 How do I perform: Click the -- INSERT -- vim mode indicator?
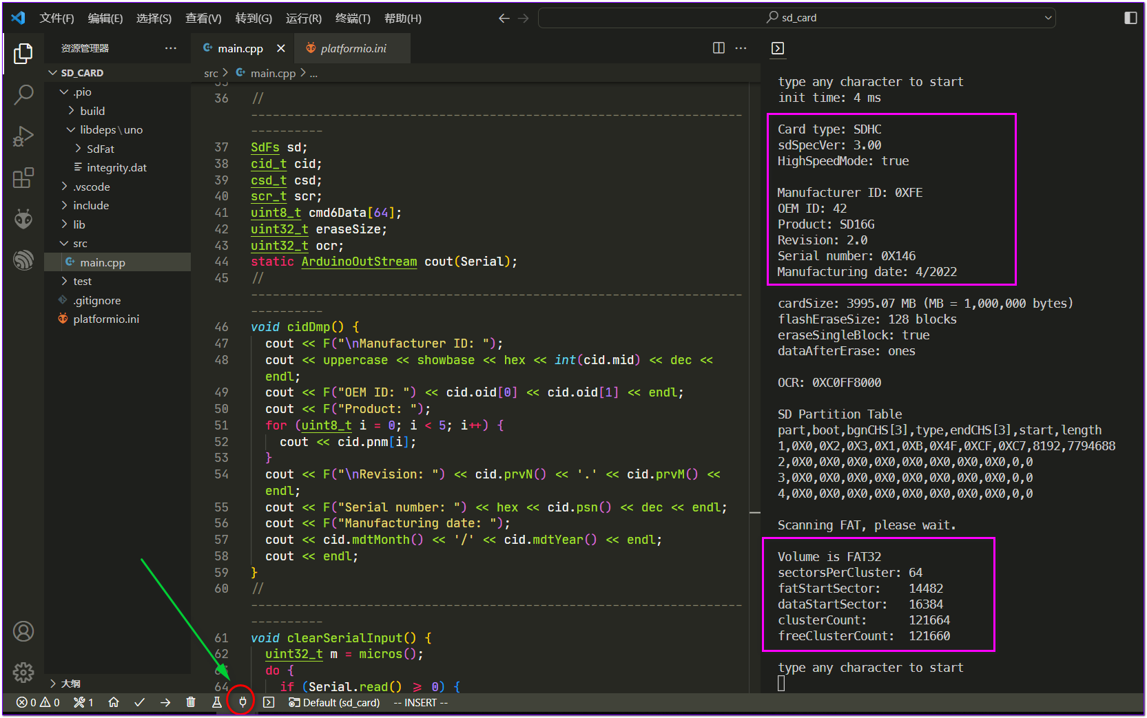click(421, 703)
